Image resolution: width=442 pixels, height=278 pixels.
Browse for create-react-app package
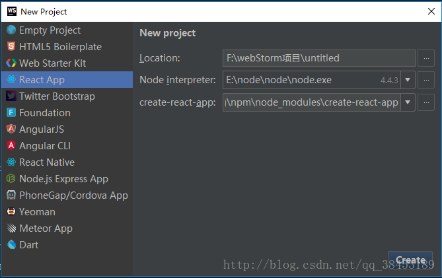click(426, 102)
